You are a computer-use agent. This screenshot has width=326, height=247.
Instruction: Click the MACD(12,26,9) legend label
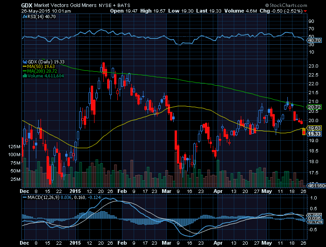click(x=43, y=197)
